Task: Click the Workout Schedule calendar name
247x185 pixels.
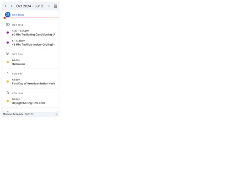Action: point(13,114)
